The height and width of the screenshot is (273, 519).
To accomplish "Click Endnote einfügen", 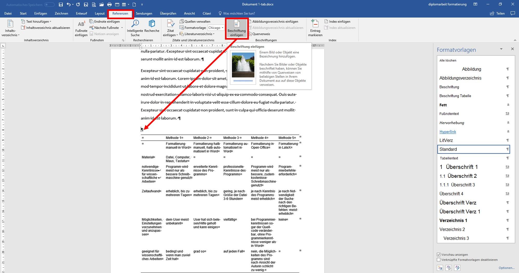I will (x=105, y=21).
